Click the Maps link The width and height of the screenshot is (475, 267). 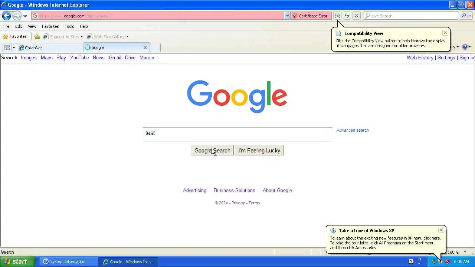pyautogui.click(x=46, y=57)
